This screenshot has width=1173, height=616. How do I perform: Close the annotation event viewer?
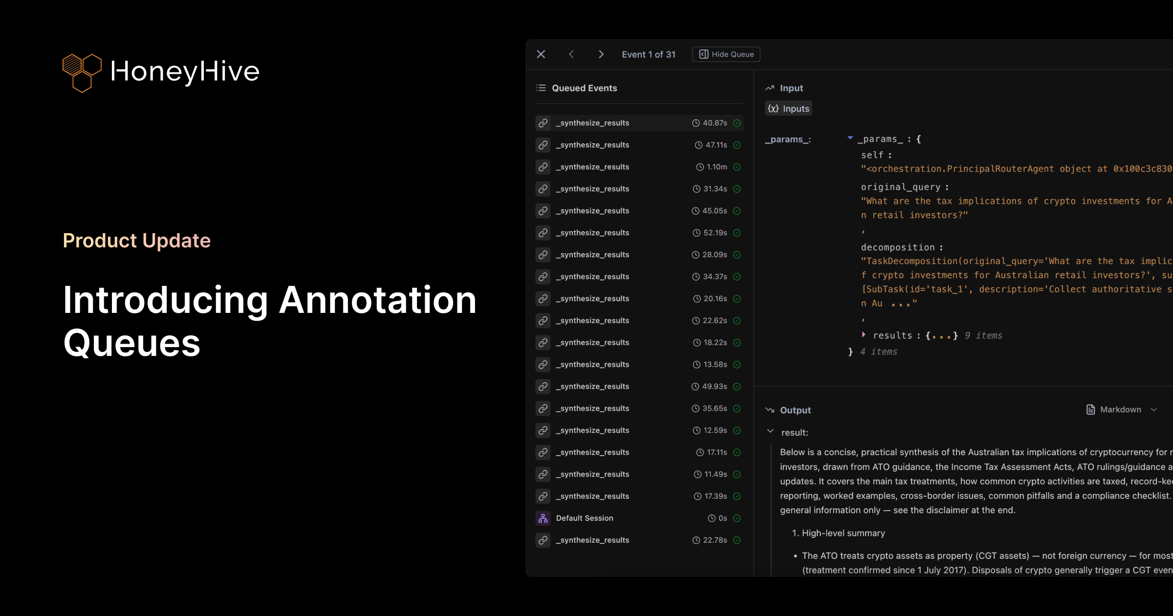tap(541, 54)
